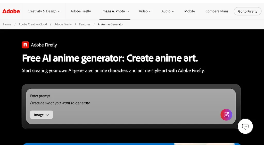Click the red Firefly Fi icon
This screenshot has width=264, height=148.
[x=25, y=45]
